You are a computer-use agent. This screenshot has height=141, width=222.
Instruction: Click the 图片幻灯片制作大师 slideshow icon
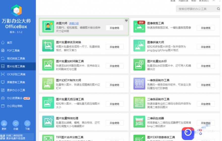point(48,83)
